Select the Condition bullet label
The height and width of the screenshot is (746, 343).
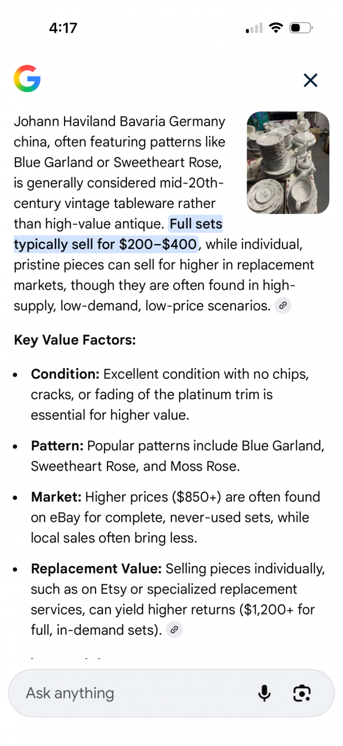pyautogui.click(x=65, y=374)
